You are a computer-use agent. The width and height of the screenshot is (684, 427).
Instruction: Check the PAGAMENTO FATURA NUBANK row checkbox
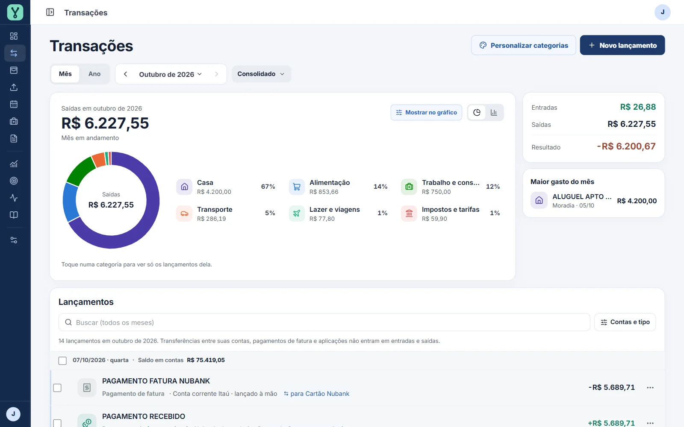pos(57,388)
